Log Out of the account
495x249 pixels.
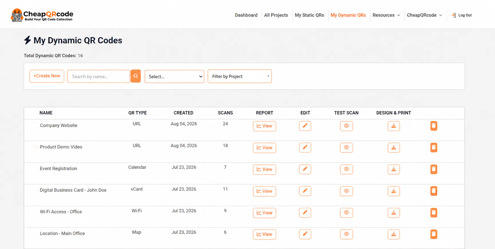pos(462,15)
